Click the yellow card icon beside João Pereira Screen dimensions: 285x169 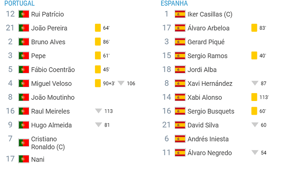tap(98, 28)
